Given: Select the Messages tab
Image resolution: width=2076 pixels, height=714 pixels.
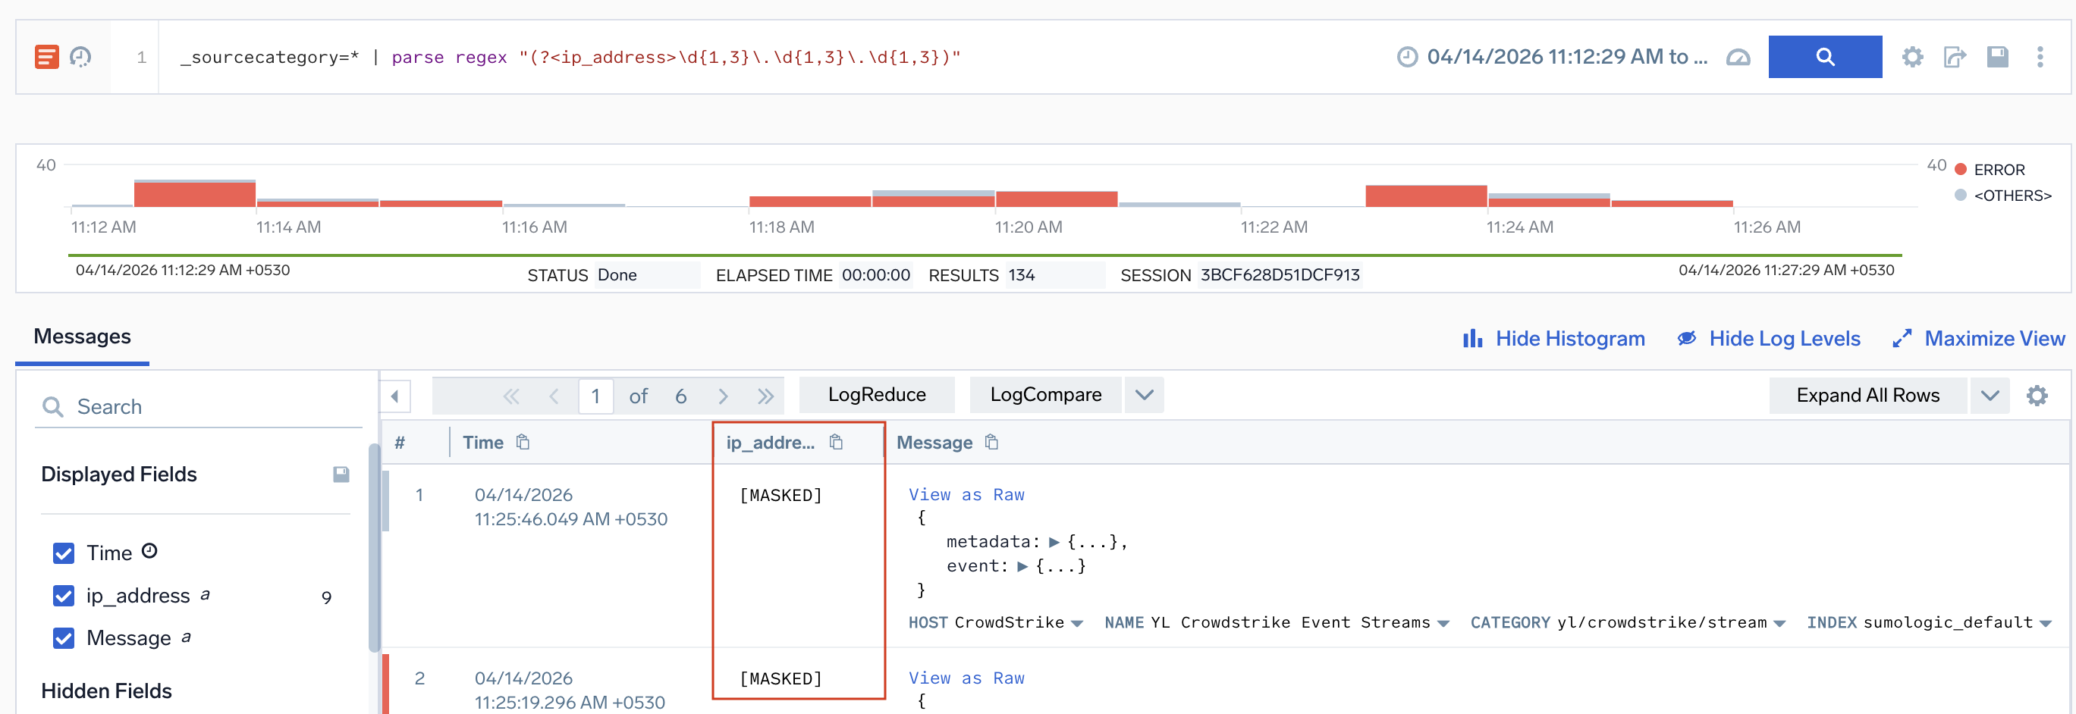Looking at the screenshot, I should click(82, 337).
